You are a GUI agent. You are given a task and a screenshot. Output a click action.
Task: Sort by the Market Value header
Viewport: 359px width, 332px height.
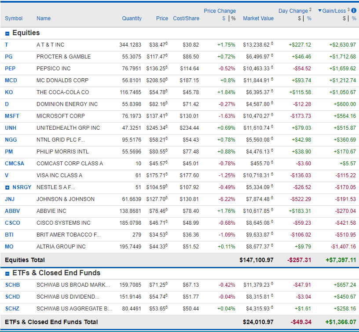tap(258, 18)
